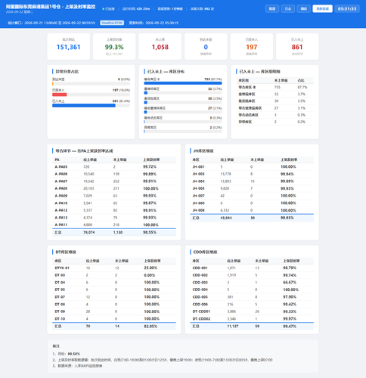Click the 78,074 PA summary total
366x378 pixels.
[x=89, y=232]
